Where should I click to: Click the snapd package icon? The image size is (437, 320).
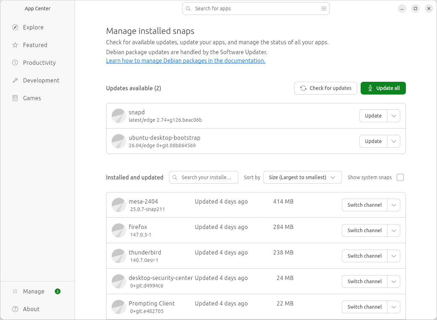(119, 116)
